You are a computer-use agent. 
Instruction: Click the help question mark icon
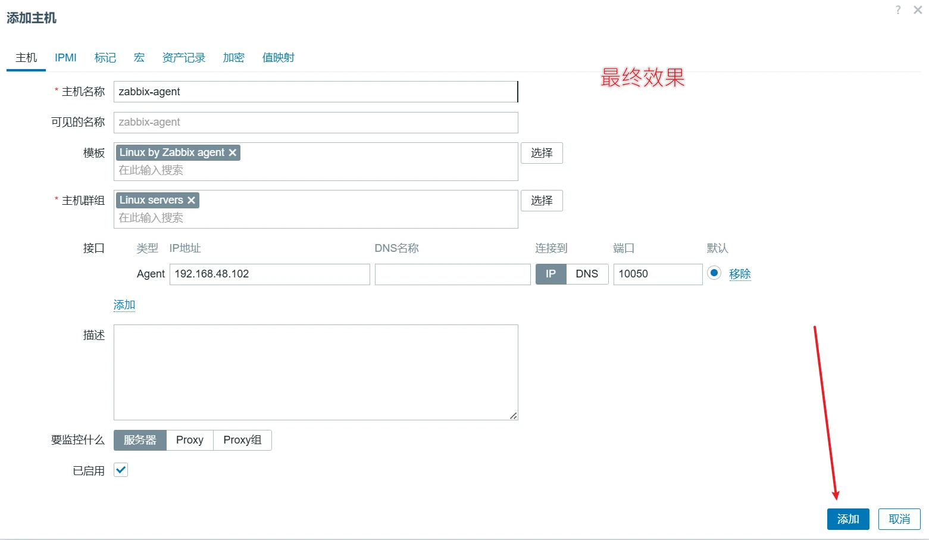point(898,10)
